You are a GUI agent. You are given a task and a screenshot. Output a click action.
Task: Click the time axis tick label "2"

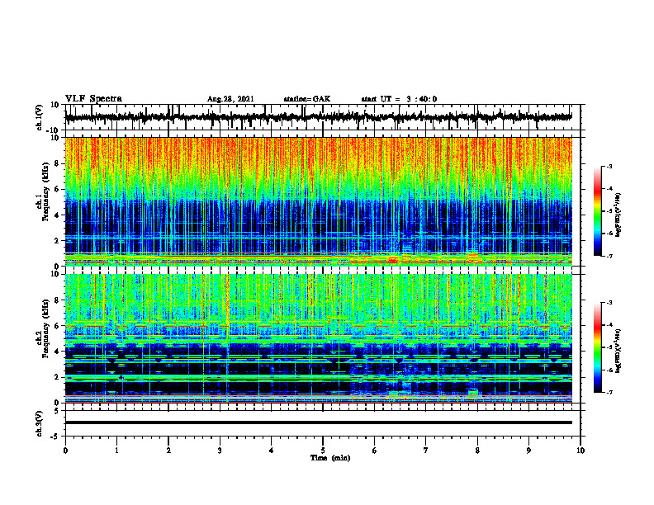tap(168, 451)
